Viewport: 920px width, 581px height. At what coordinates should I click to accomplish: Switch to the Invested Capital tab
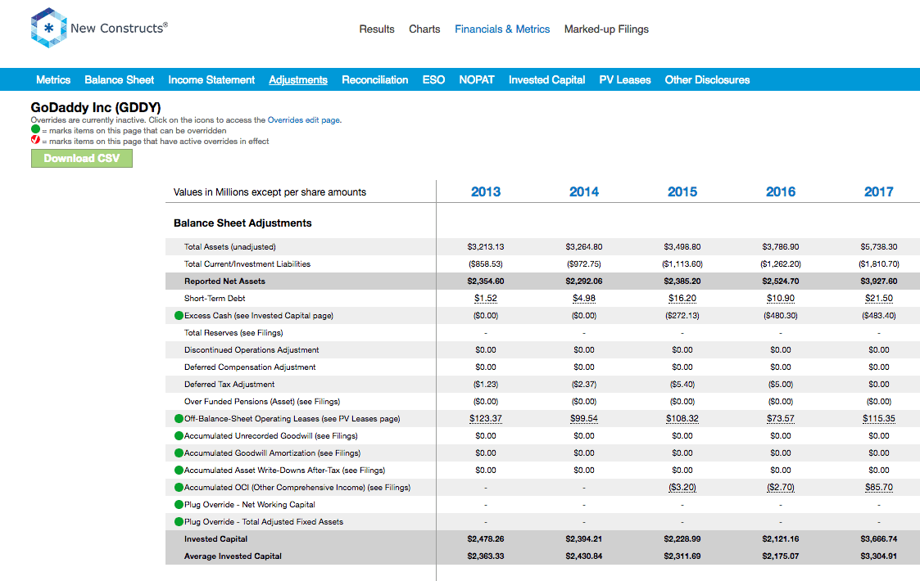[x=546, y=79]
